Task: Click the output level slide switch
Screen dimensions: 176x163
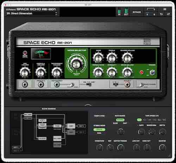Action: pyautogui.click(x=116, y=84)
